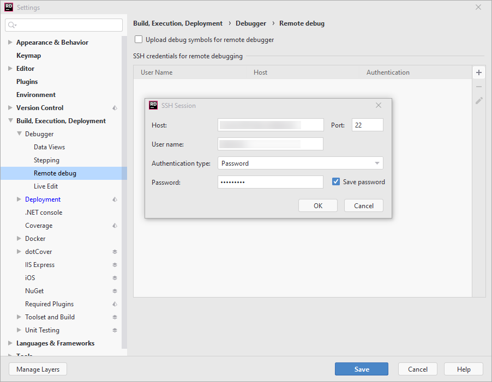The height and width of the screenshot is (382, 492).
Task: Expand the Docker tree node
Action: (x=18, y=238)
